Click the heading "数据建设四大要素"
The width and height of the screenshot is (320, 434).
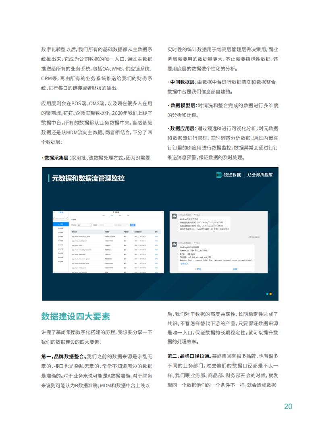76,316
